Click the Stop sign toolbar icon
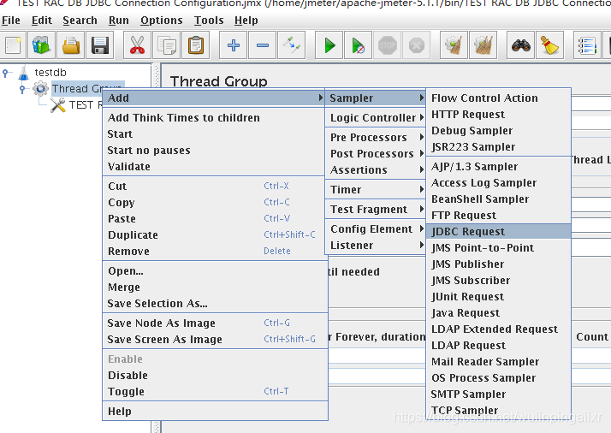Viewport: 611px width, 433px height. pos(388,45)
